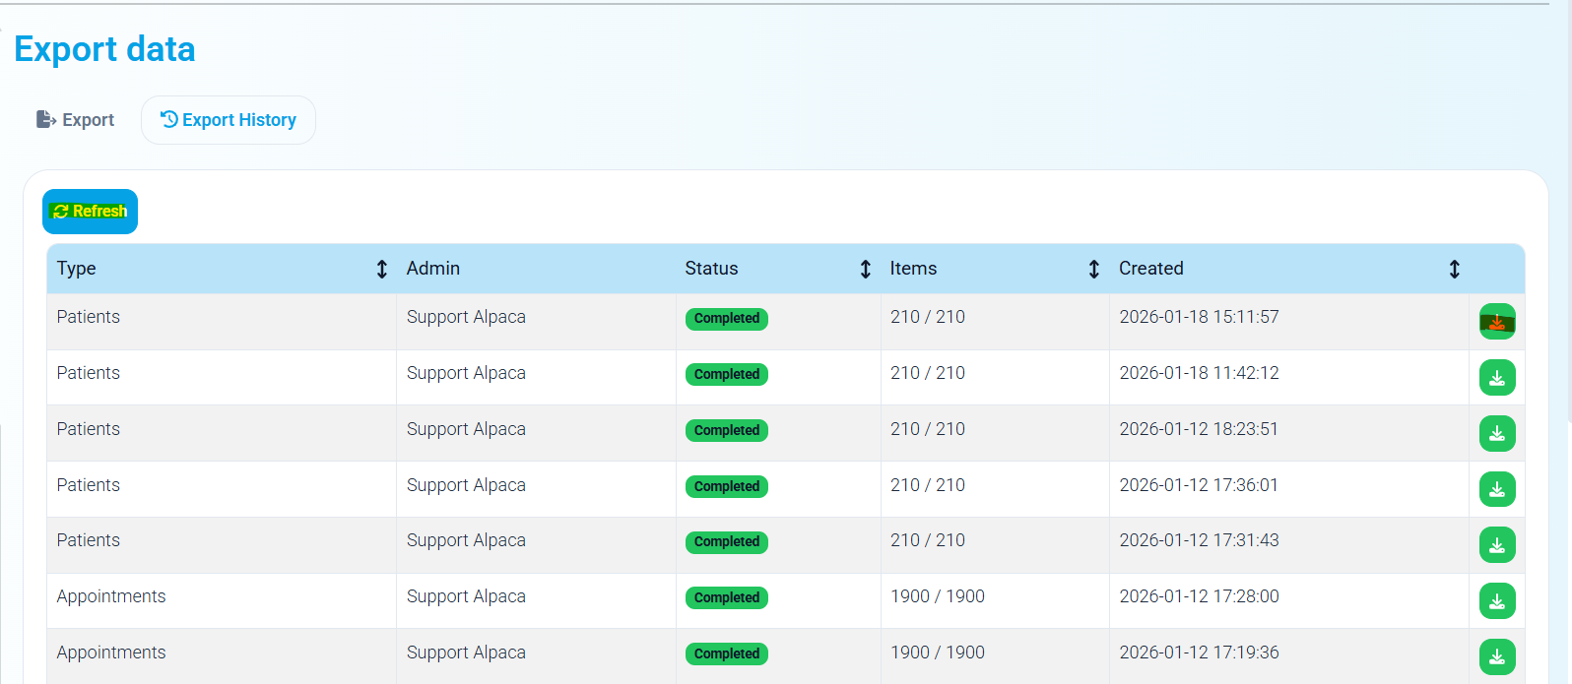
Task: Sort table by Items column arrows
Action: coord(1093,270)
